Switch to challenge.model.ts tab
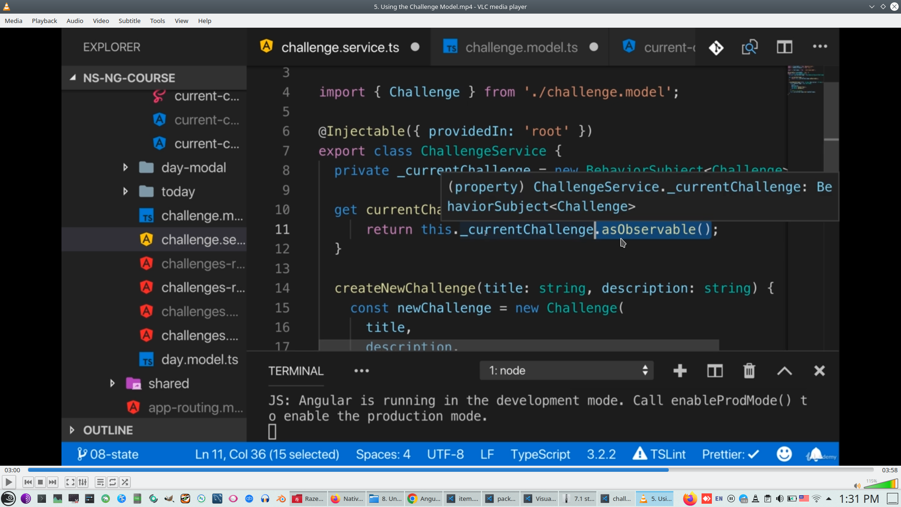 [x=521, y=47]
